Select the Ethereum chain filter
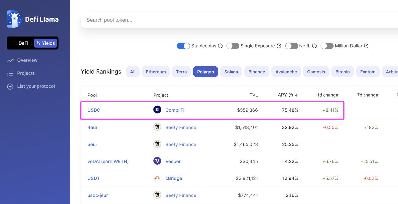 pyautogui.click(x=156, y=72)
